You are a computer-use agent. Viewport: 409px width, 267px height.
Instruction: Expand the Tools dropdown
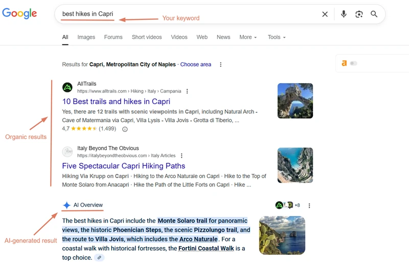tap(277, 37)
